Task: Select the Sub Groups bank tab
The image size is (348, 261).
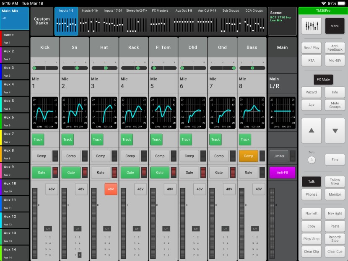Action: pos(231,21)
